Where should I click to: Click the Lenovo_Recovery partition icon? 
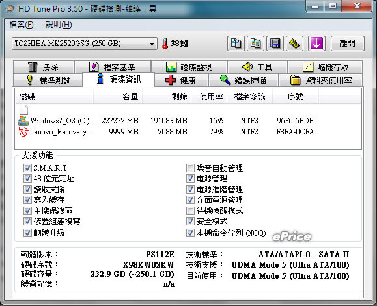point(23,132)
